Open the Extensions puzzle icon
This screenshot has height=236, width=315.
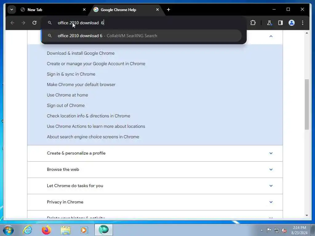click(x=253, y=23)
